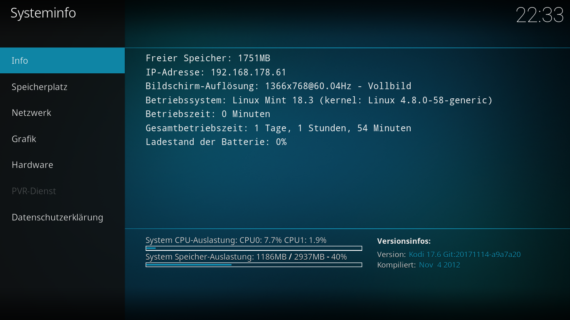Image resolution: width=570 pixels, height=320 pixels.
Task: Click the clock showing 22:33
Action: click(540, 15)
